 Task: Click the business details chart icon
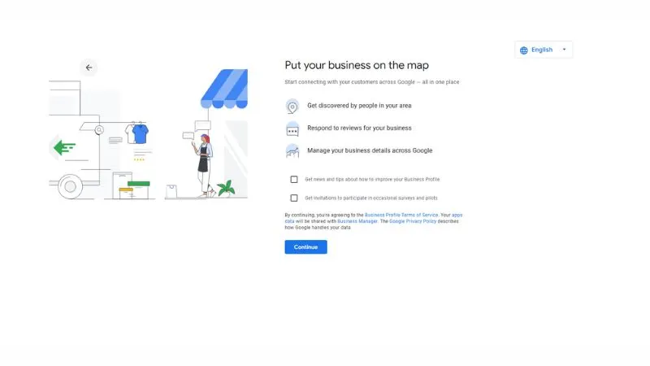pyautogui.click(x=292, y=151)
